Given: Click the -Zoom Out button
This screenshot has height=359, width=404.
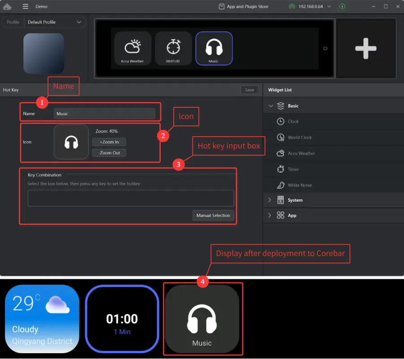Looking at the screenshot, I should point(109,153).
